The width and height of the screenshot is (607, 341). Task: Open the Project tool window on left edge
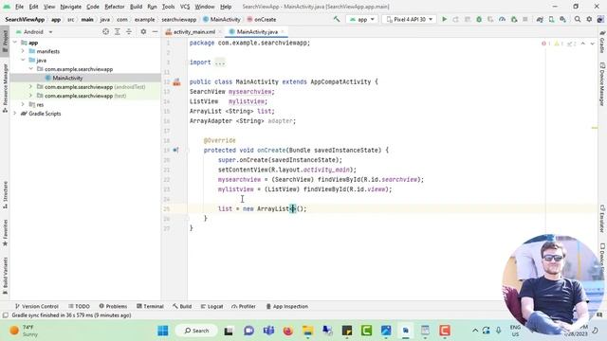coord(5,42)
